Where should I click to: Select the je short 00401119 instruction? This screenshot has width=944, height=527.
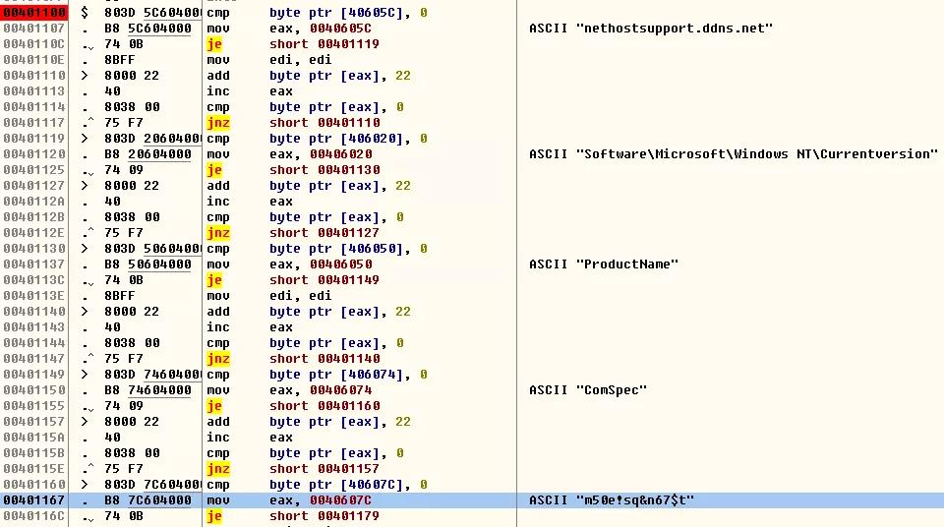293,44
